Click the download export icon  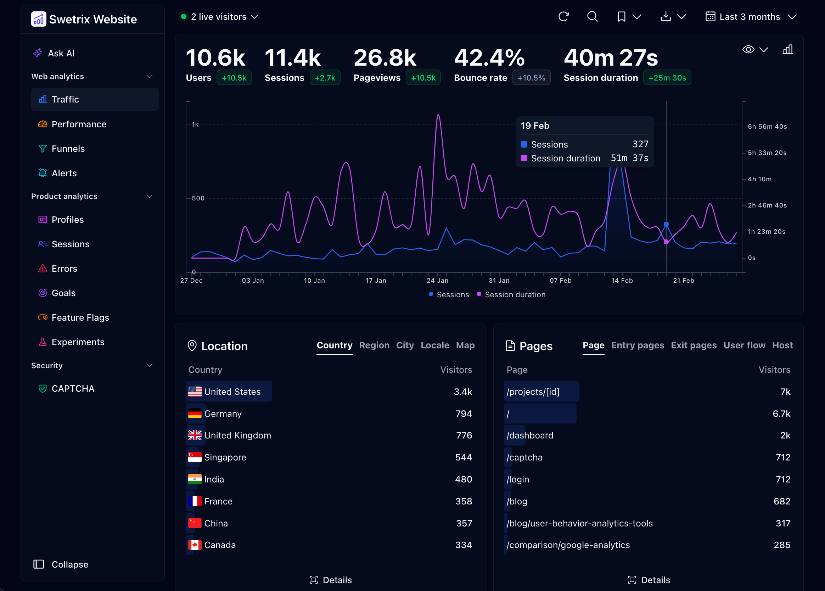(x=666, y=17)
